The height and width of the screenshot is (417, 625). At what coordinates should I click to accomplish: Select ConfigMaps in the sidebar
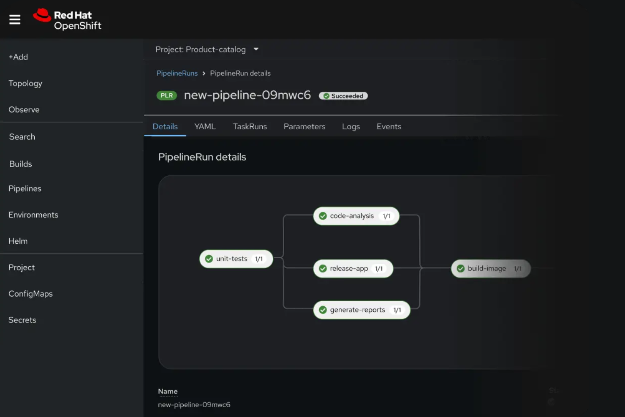click(30, 294)
